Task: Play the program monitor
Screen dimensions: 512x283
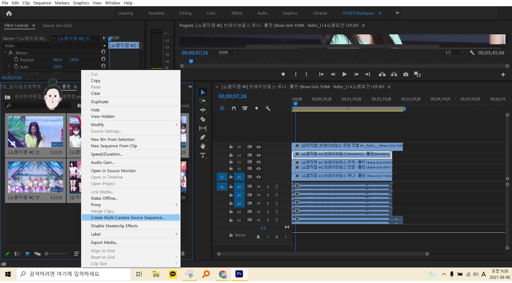Action: [344, 74]
